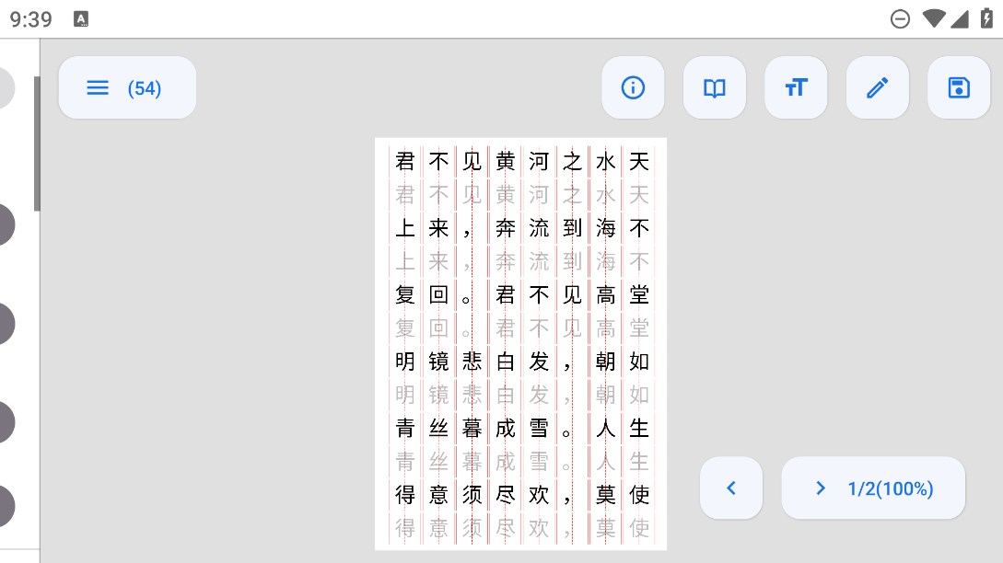
Task: Tap the pencil edit icon
Action: point(877,87)
